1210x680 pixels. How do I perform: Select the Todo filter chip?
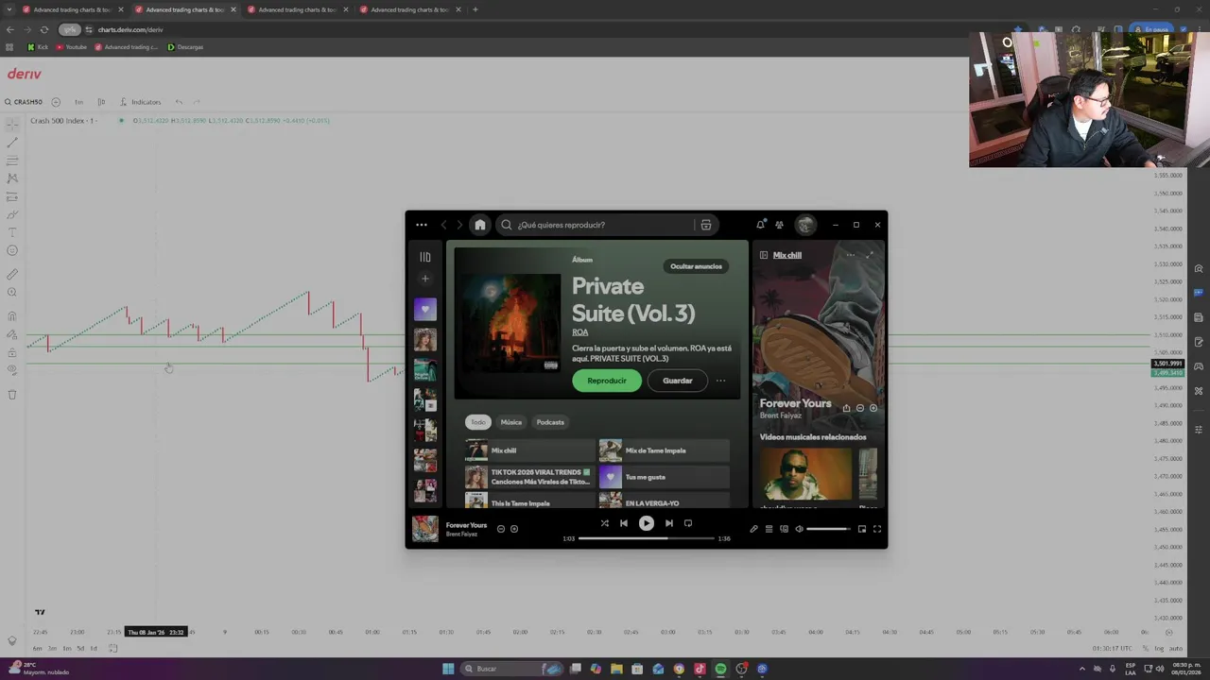(478, 422)
